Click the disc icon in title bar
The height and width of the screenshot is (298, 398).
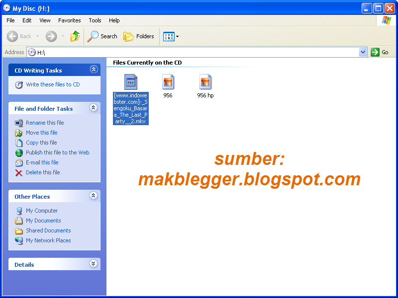tap(7, 8)
